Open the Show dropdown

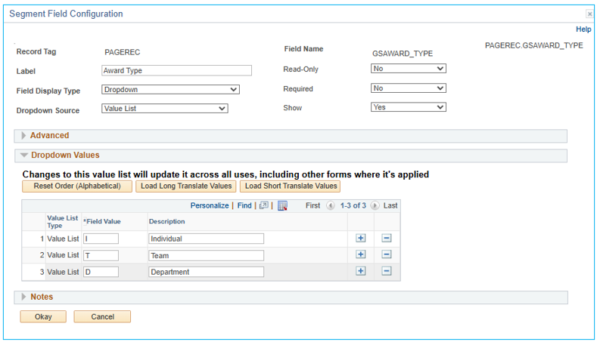tap(408, 107)
